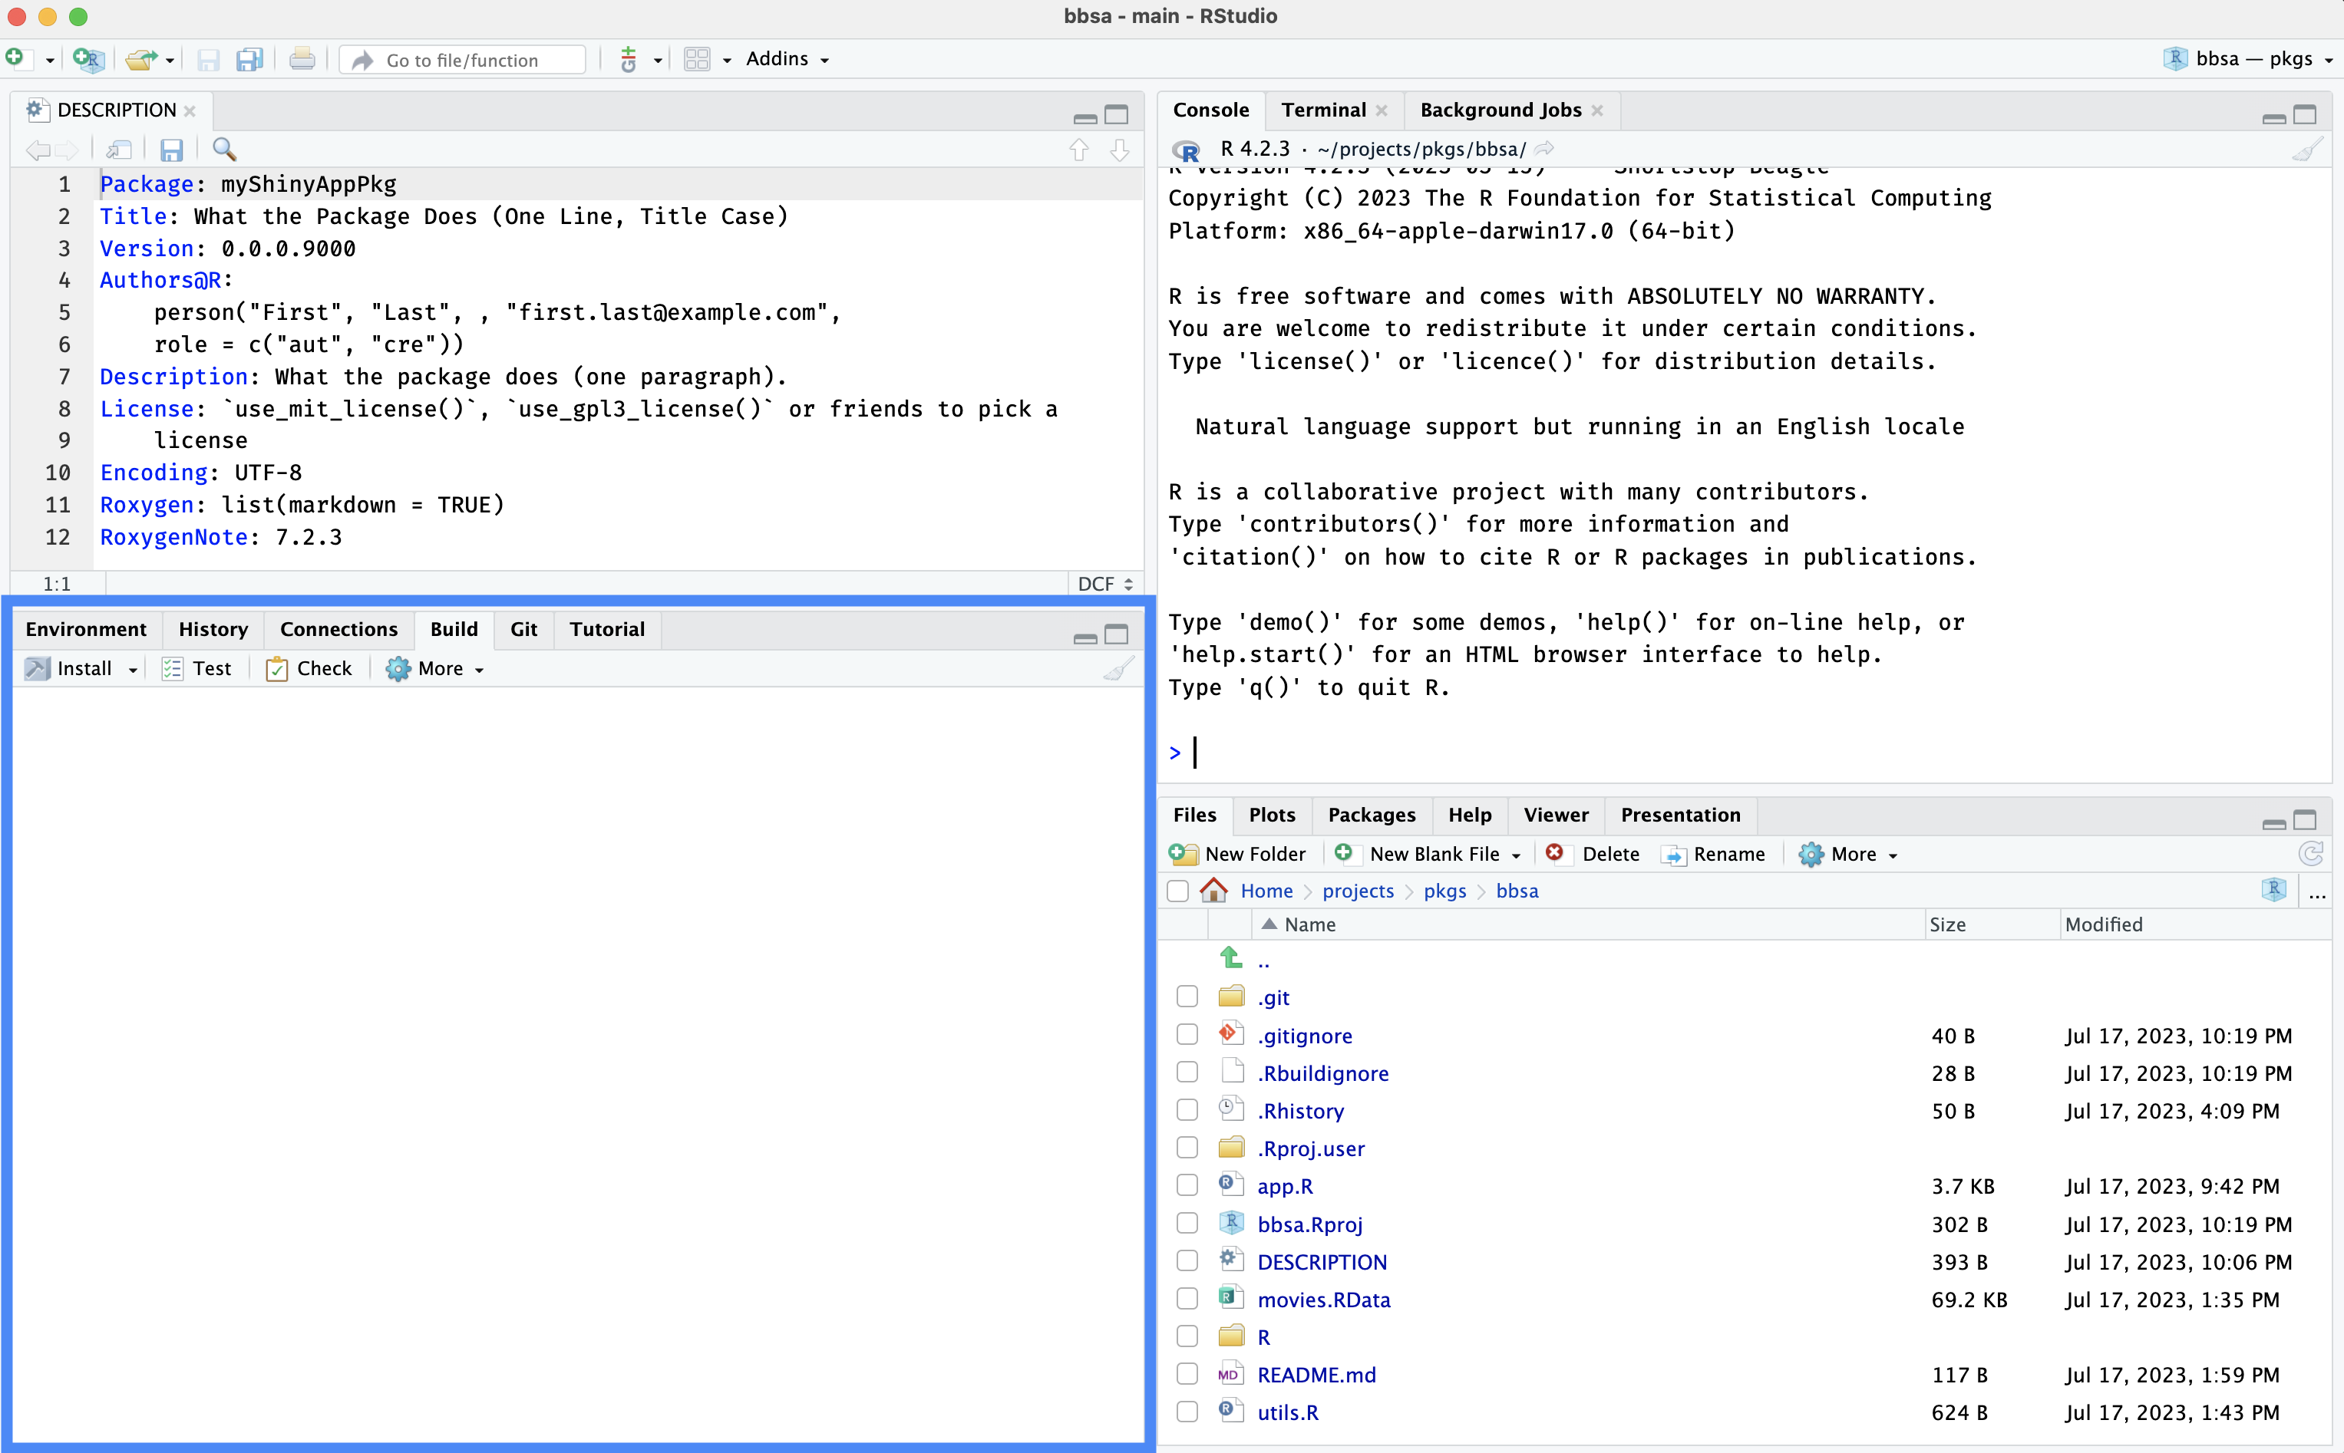The height and width of the screenshot is (1453, 2344).
Task: Click the version control Git toolbar icon
Action: point(629,60)
